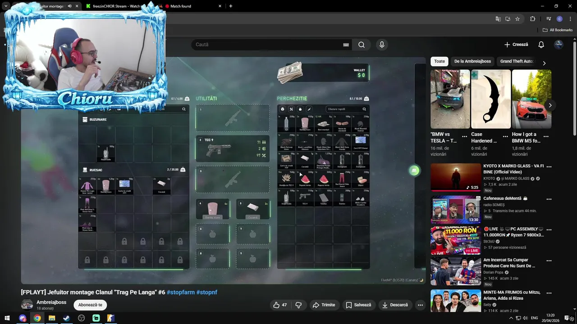This screenshot has height=324, width=577.
Task: Select the weapon filter icon in Perchezitie
Action: coord(309,109)
